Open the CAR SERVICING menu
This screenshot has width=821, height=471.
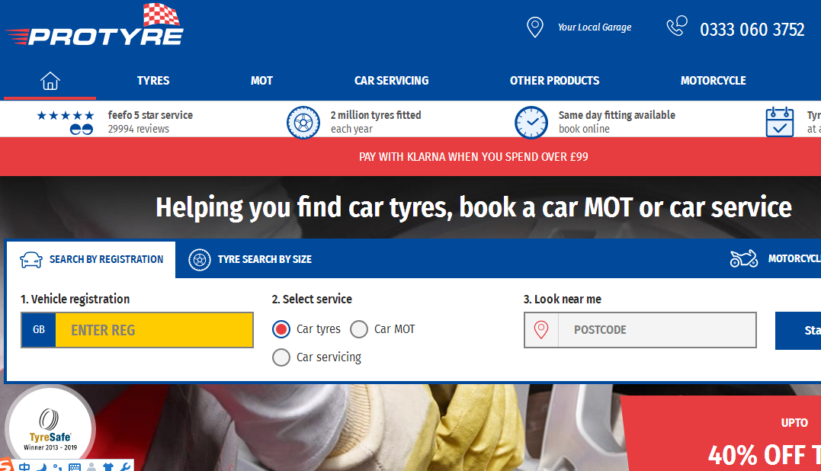pyautogui.click(x=391, y=81)
